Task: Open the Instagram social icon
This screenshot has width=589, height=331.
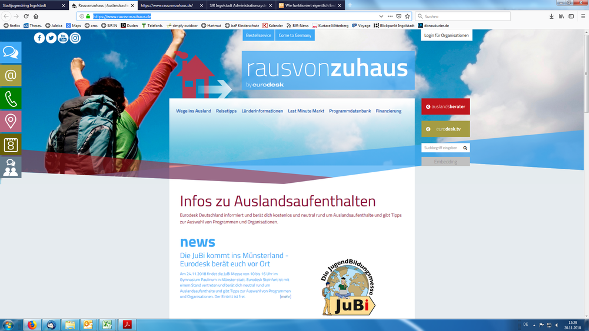Action: (75, 38)
